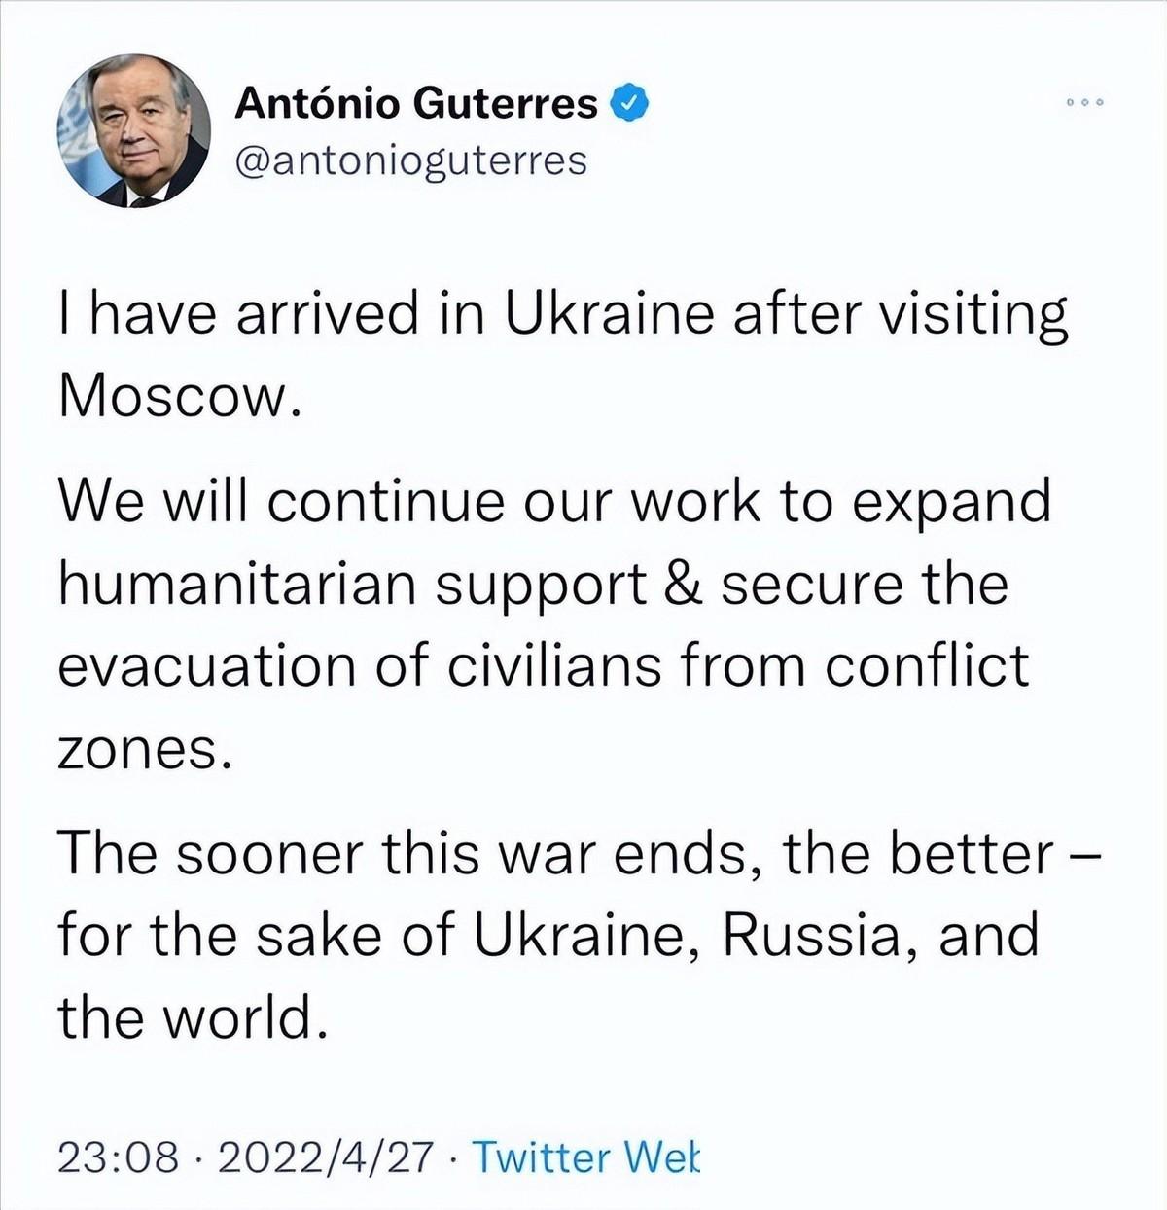
Task: Click the blue verified checkmark badge
Action: (629, 102)
